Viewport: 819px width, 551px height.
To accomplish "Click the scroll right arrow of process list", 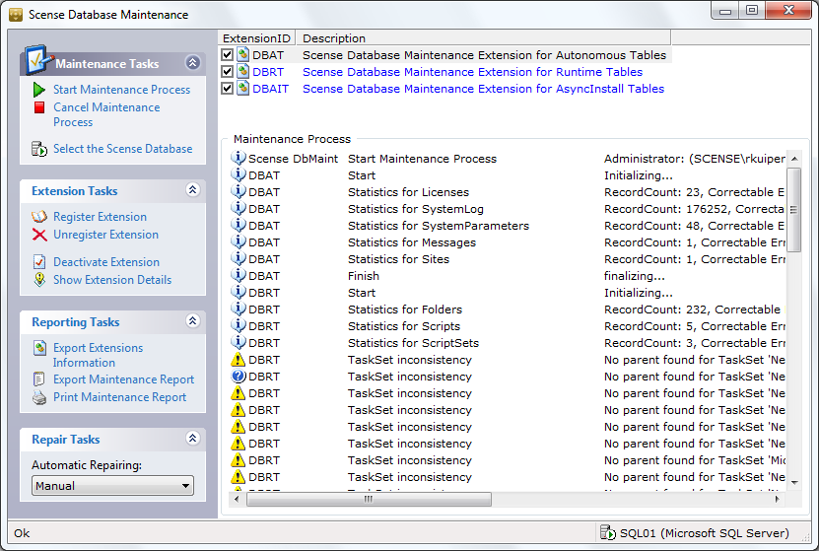I will pyautogui.click(x=778, y=500).
